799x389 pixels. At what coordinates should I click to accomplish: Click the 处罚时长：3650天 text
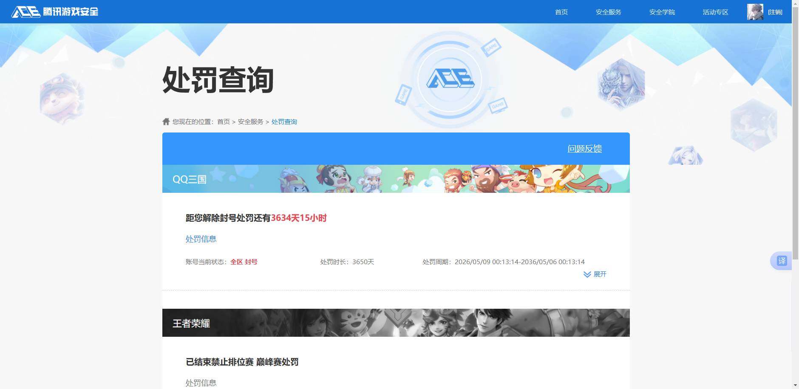347,262
